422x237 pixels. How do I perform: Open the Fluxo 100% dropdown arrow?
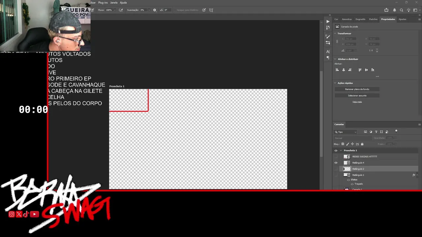click(x=115, y=10)
